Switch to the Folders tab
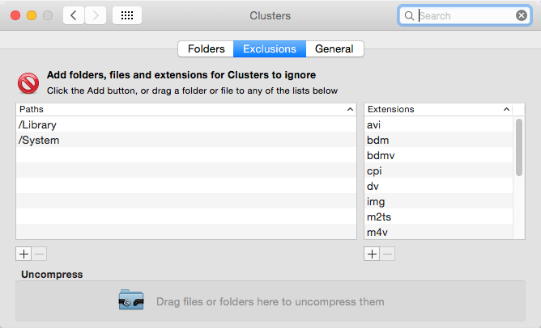This screenshot has height=328, width=541. pos(206,48)
